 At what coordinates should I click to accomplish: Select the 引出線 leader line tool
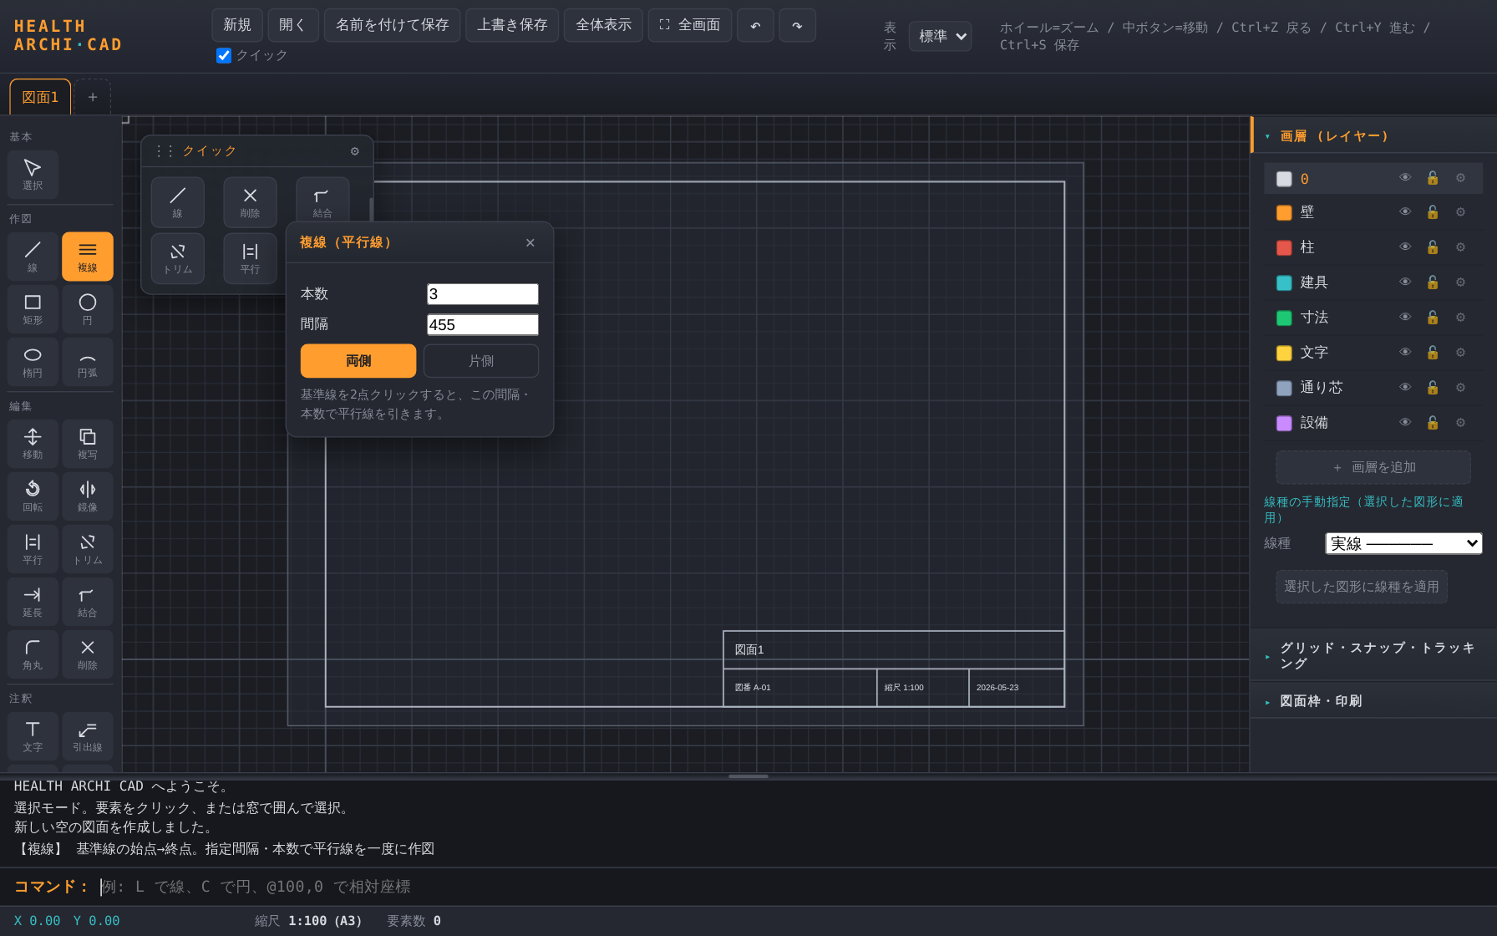point(88,736)
